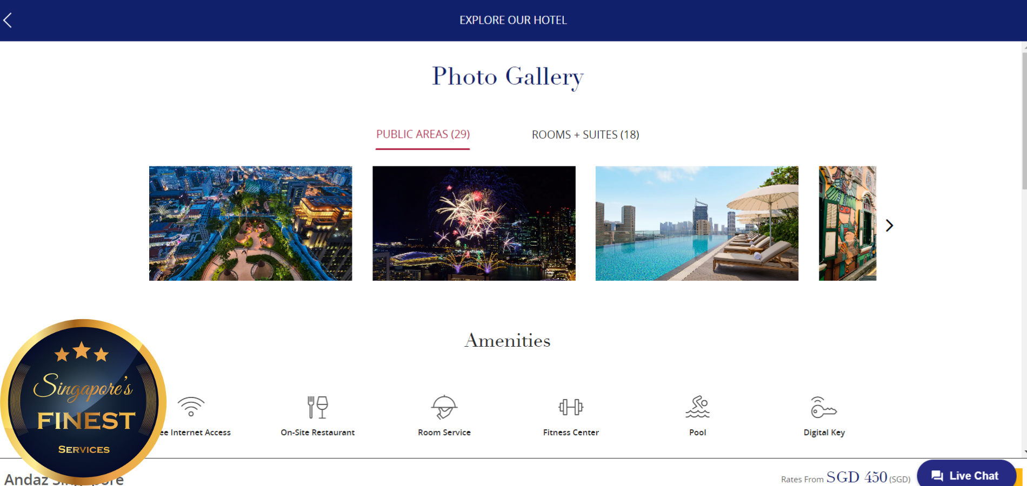The image size is (1027, 486).
Task: Go back using the header arrow
Action: pyautogui.click(x=8, y=21)
